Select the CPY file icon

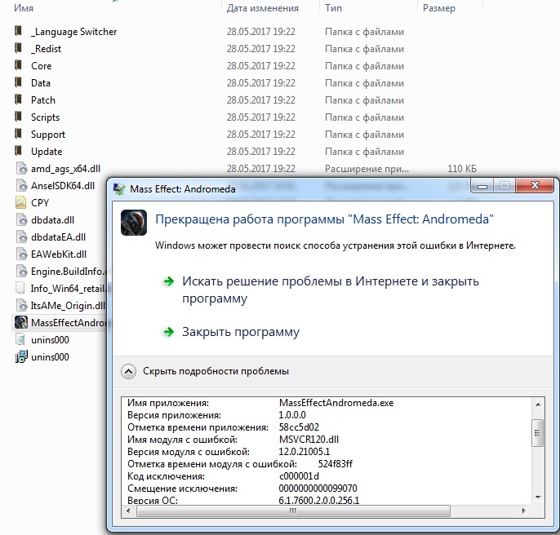[20, 202]
